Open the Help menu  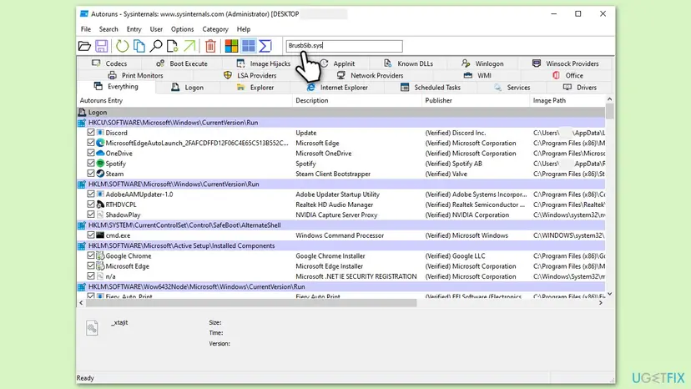244,29
